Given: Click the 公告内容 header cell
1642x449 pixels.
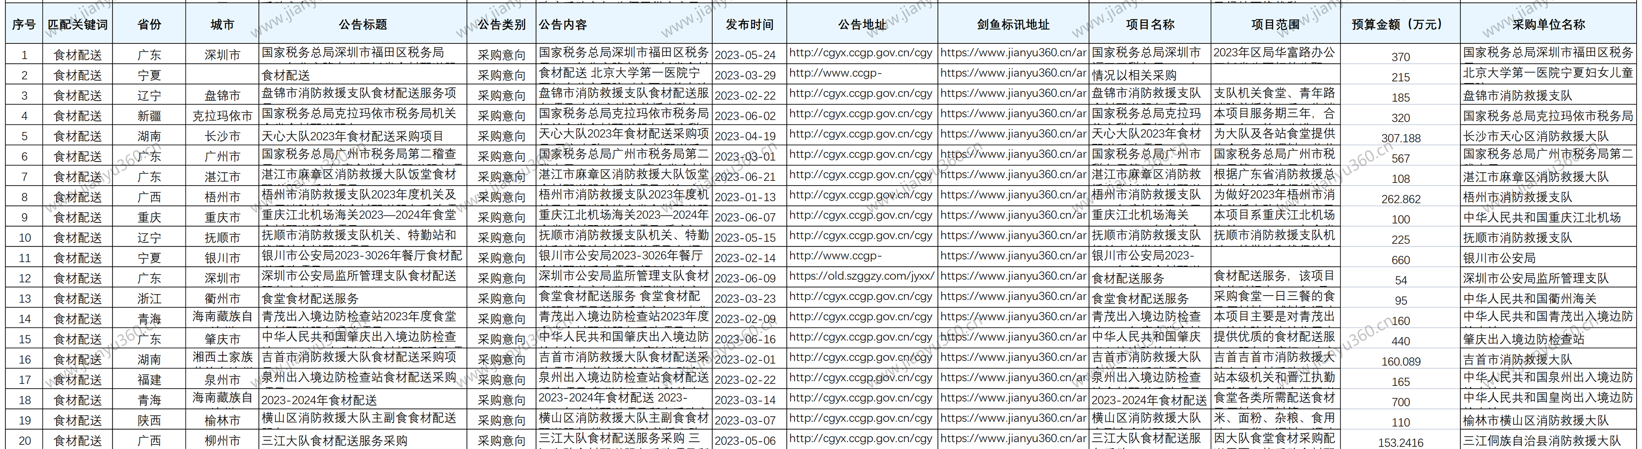Looking at the screenshot, I should pos(624,24).
